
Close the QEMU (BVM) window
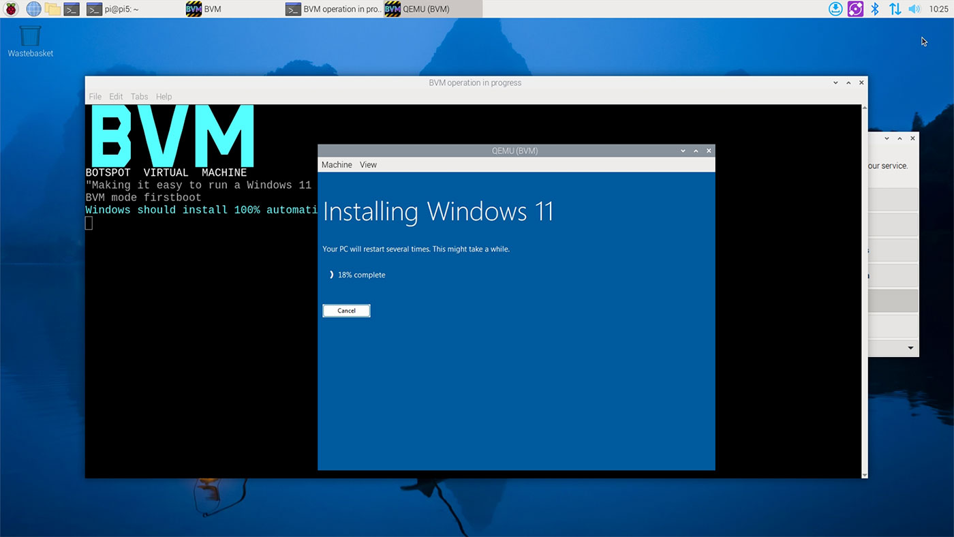(709, 151)
